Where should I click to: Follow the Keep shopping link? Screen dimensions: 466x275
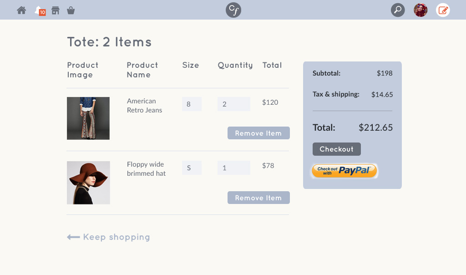108,237
